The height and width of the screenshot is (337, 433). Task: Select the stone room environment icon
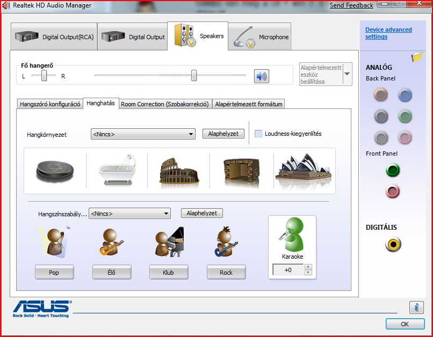click(x=242, y=172)
